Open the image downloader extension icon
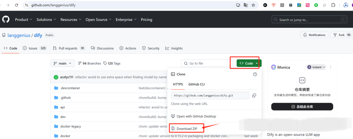The image size is (353, 139). 299,5
